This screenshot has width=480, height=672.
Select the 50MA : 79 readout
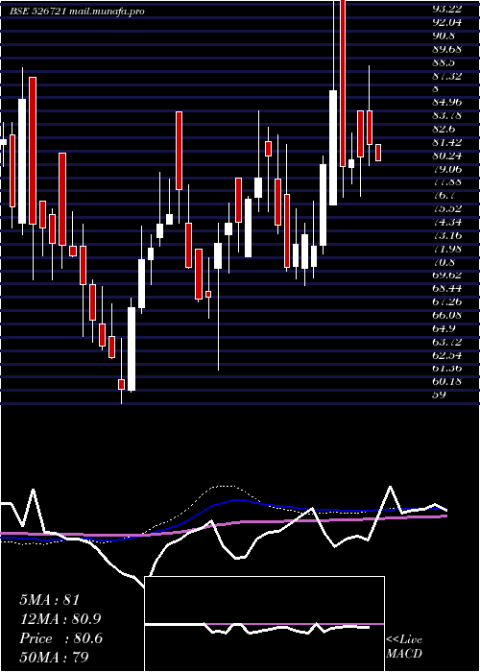coord(54,658)
